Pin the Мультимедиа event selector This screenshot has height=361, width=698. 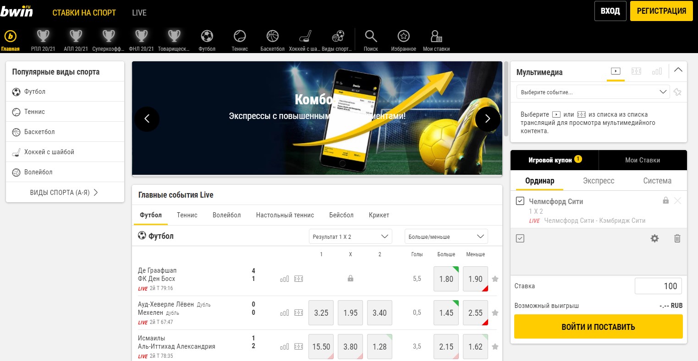[677, 92]
